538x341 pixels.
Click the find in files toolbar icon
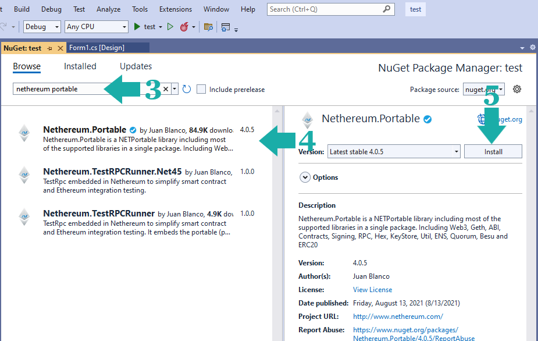point(208,27)
